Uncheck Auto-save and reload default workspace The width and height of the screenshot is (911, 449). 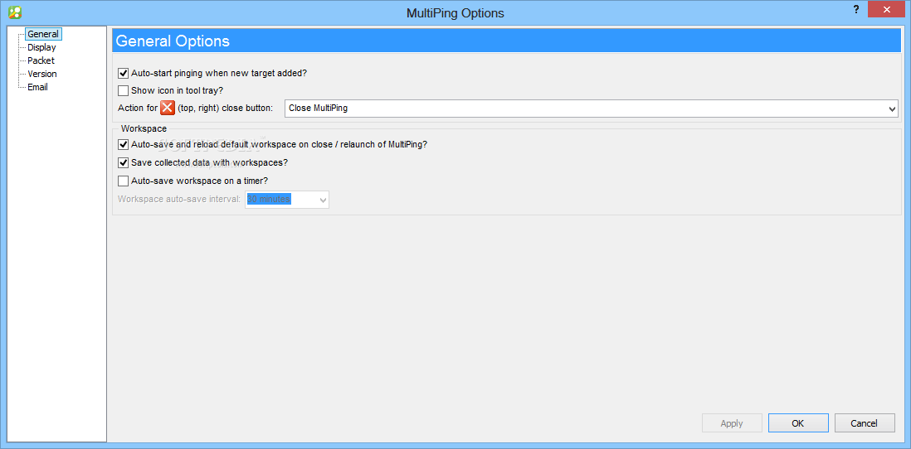123,144
